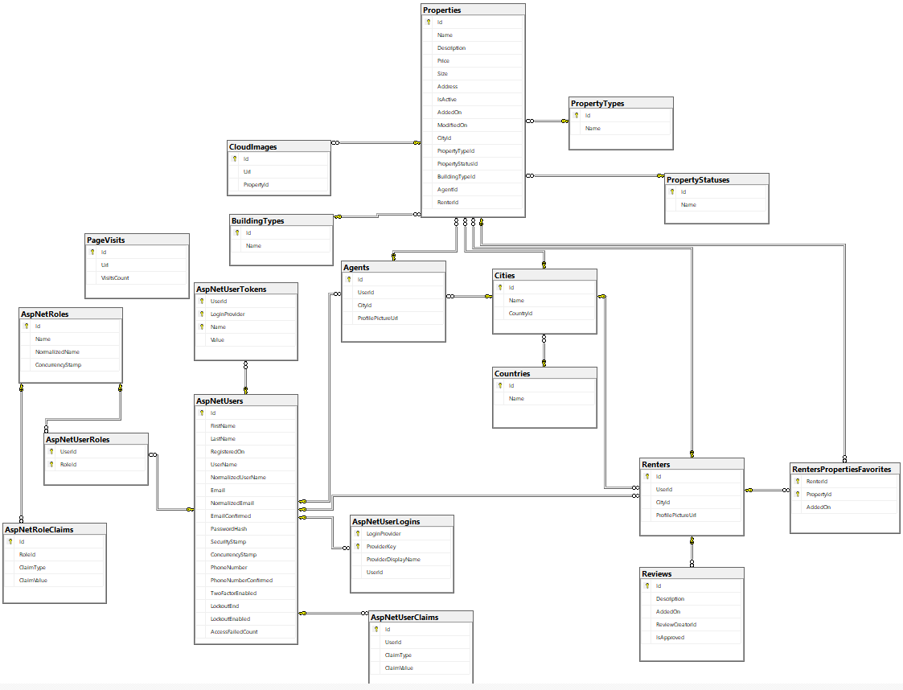Select the key icon beside Agents Id
Image resolution: width=903 pixels, height=690 pixels.
pyautogui.click(x=348, y=279)
